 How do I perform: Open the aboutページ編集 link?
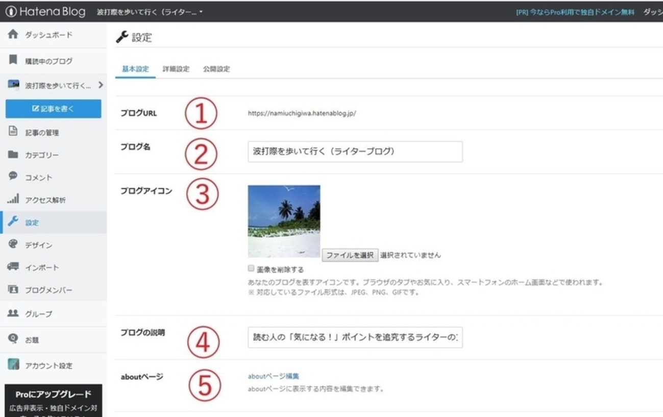tap(274, 376)
